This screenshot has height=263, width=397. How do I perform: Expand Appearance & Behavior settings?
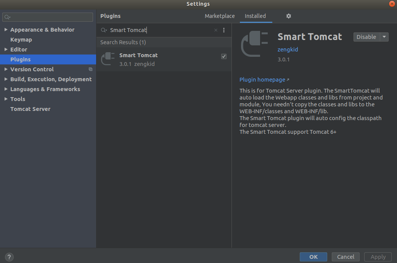[x=6, y=30]
